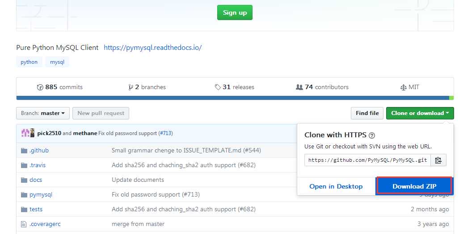Select the python topic tag

(29, 62)
